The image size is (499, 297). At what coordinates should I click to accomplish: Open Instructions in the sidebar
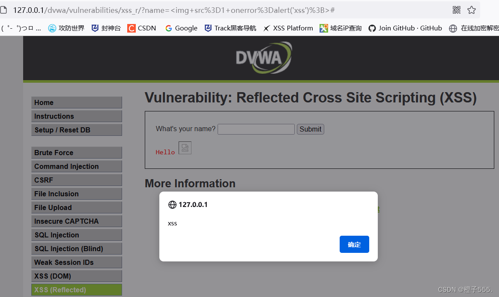point(77,116)
